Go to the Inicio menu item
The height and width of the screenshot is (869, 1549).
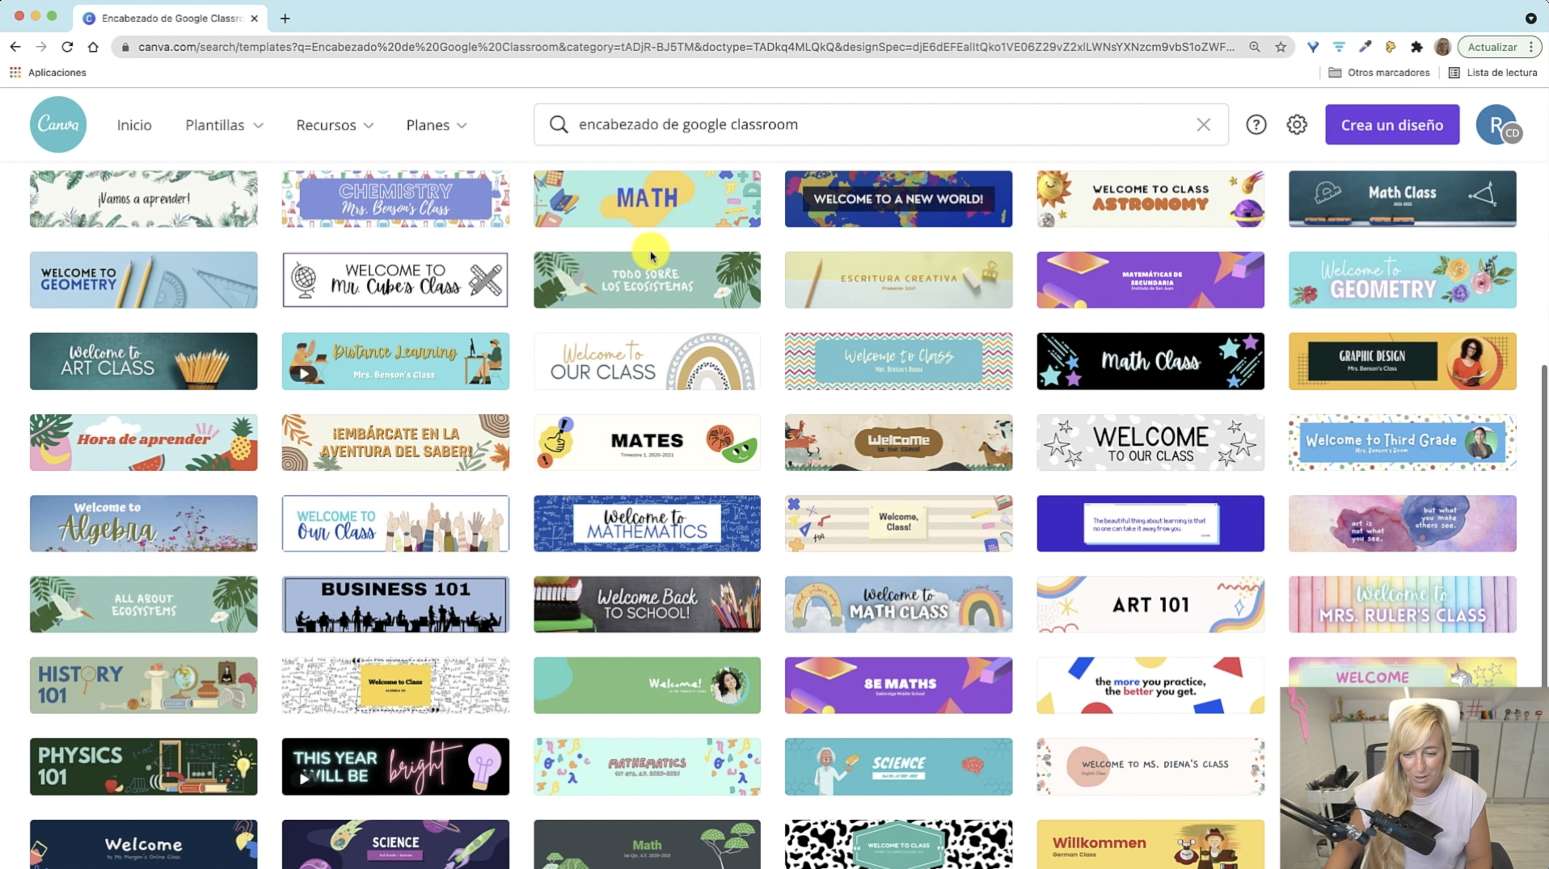(x=134, y=125)
